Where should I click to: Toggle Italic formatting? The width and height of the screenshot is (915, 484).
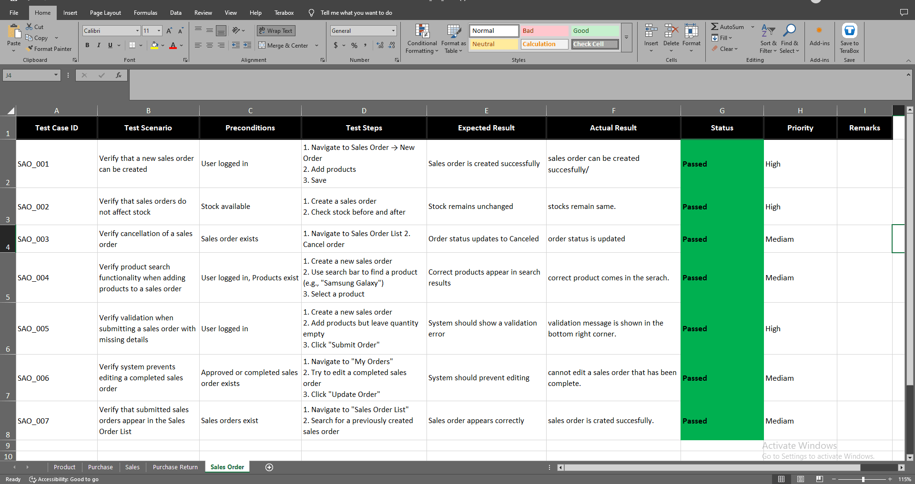pos(99,45)
